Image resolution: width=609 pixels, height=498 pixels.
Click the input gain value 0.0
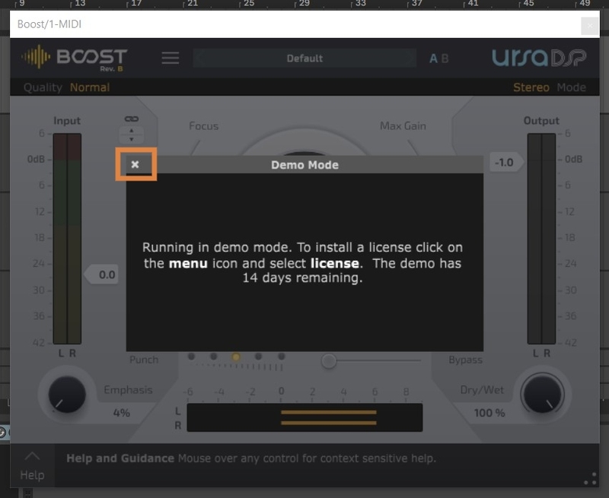coord(102,274)
